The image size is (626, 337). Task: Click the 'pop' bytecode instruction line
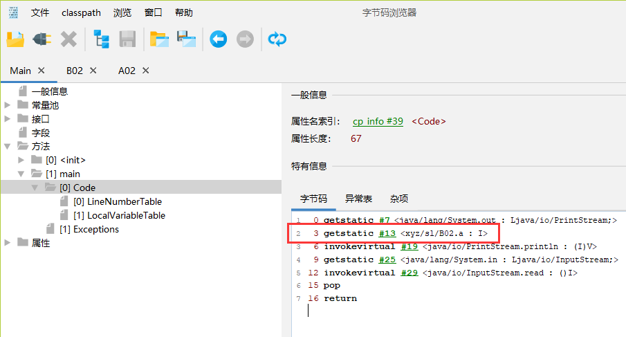point(332,286)
